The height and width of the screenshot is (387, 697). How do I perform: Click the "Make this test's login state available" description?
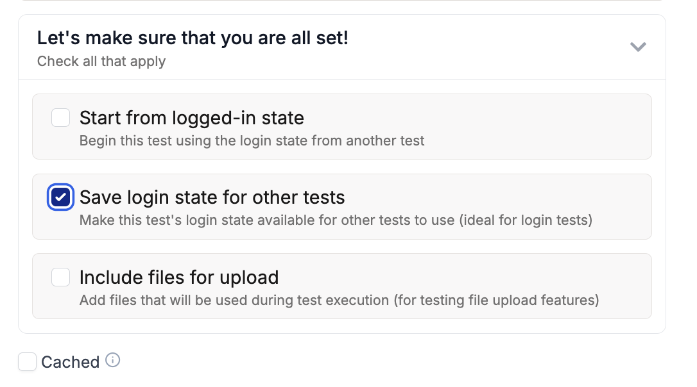click(x=335, y=220)
